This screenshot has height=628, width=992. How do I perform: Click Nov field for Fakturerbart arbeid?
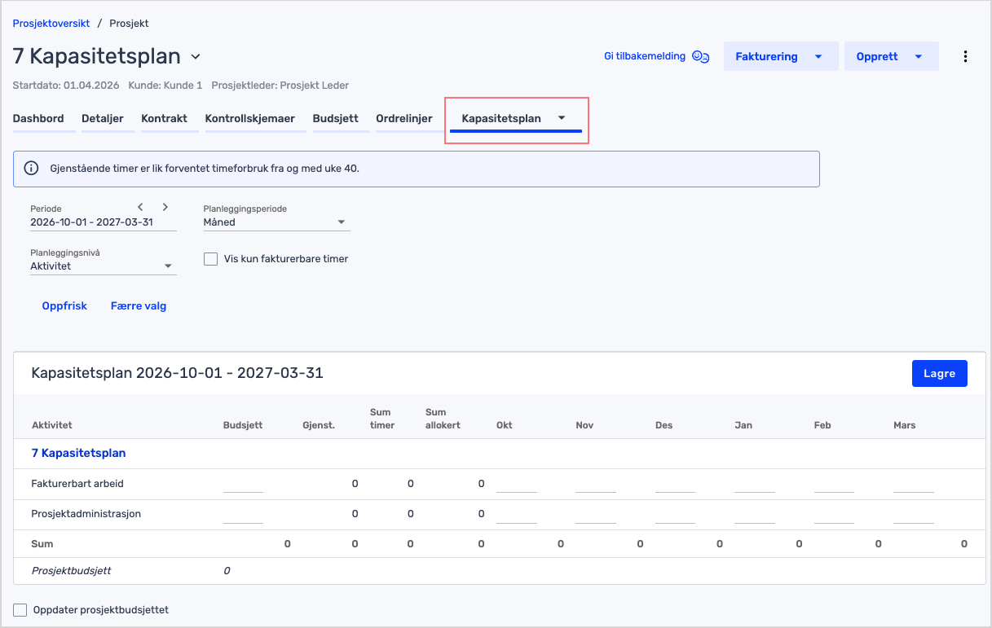coord(596,484)
